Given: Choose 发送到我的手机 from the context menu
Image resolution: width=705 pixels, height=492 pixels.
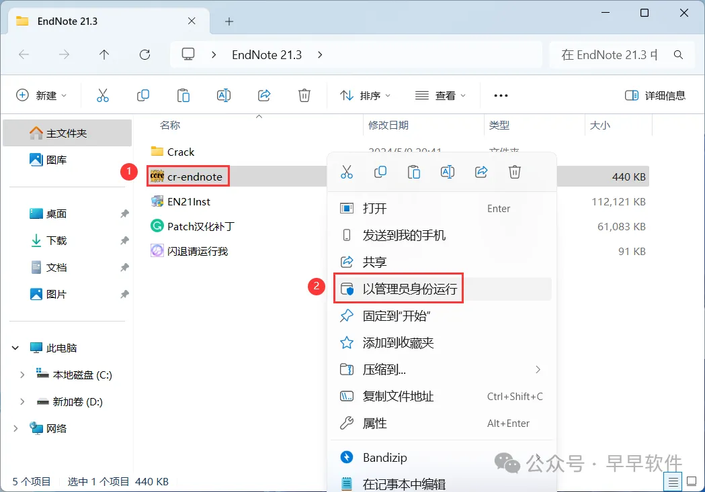Looking at the screenshot, I should (442, 235).
